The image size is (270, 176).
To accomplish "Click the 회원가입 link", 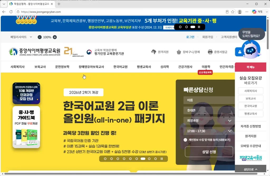I will coord(208,37).
